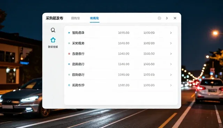Click the pale dot on the second row
Viewport: 223px width, 128px height.
[69, 43]
